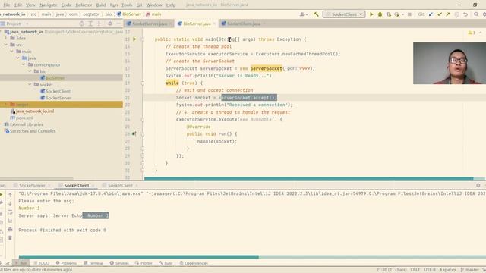The width and height of the screenshot is (486, 273).
Task: Start debugging with the bug icon
Action: point(380,14)
